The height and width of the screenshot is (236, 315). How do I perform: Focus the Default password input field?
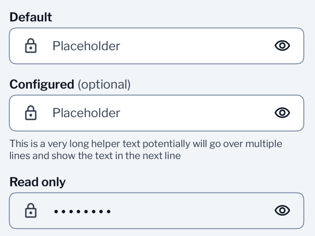(156, 46)
